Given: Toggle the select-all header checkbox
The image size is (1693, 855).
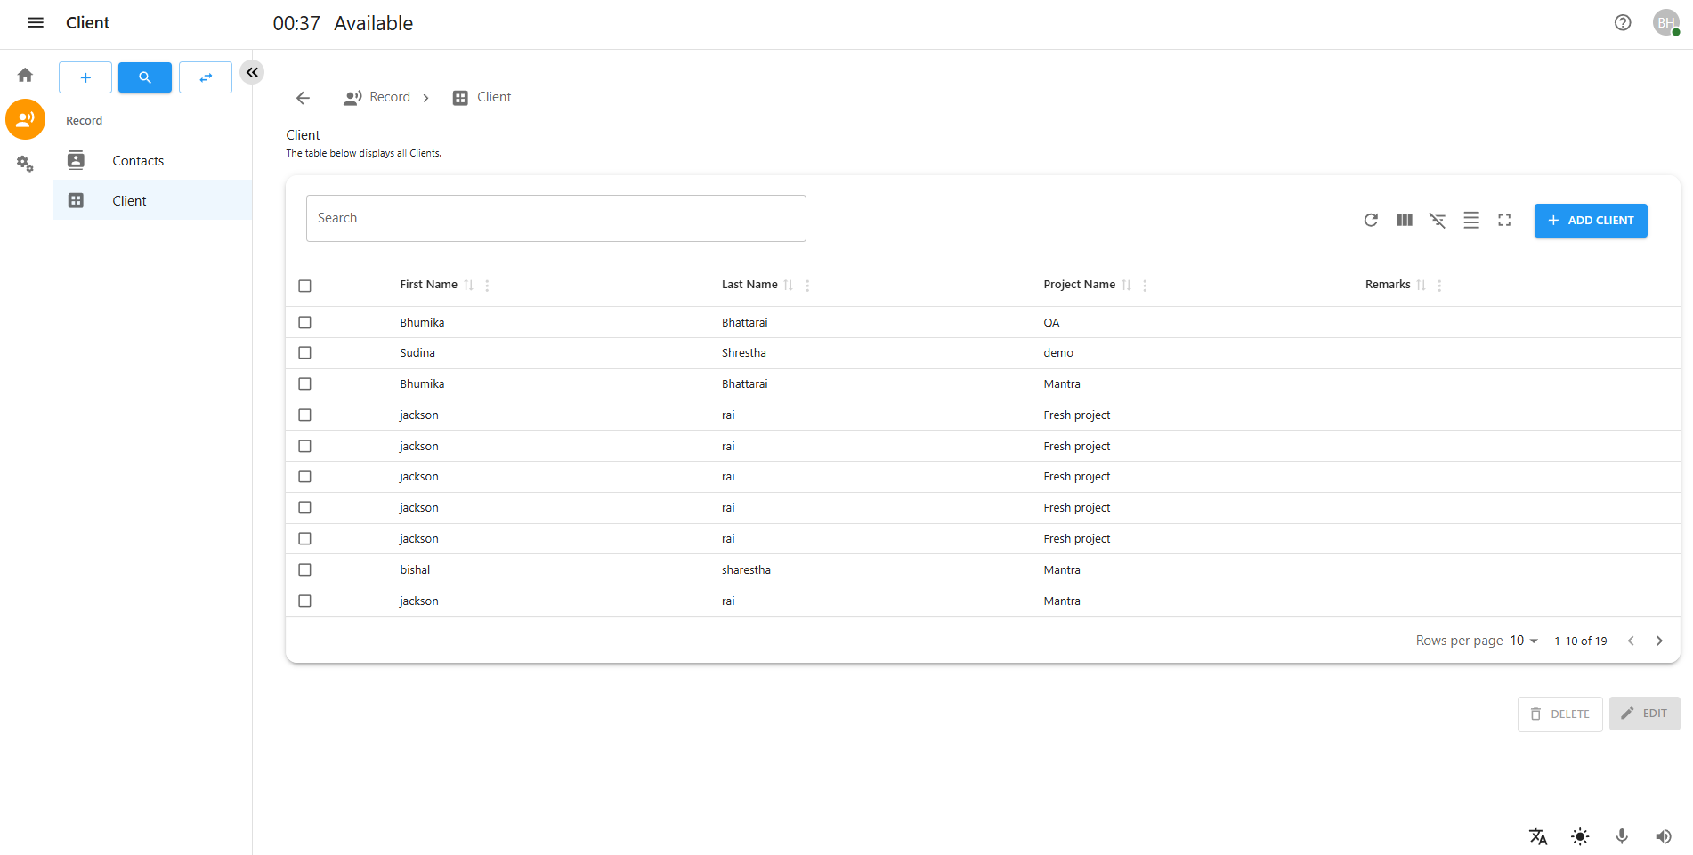Looking at the screenshot, I should pyautogui.click(x=304, y=286).
